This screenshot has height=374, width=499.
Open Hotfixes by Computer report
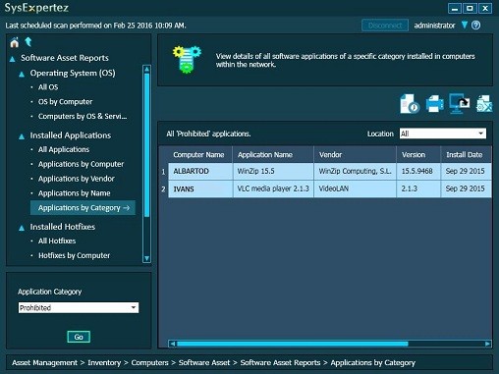point(74,255)
